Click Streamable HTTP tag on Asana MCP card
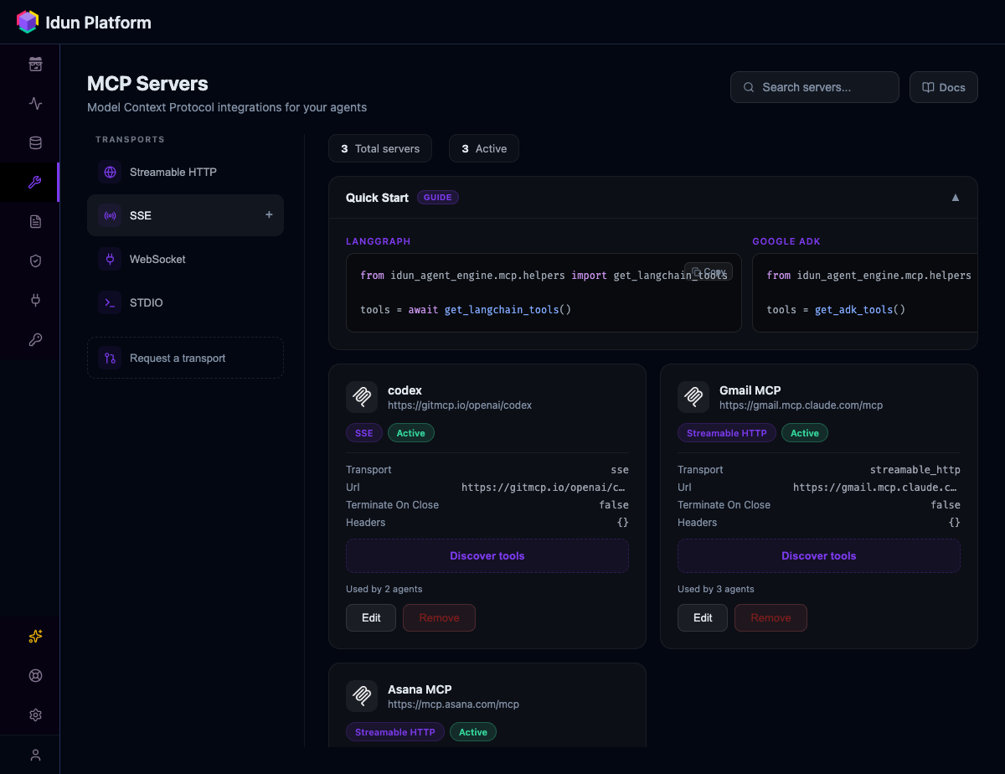 pos(395,732)
